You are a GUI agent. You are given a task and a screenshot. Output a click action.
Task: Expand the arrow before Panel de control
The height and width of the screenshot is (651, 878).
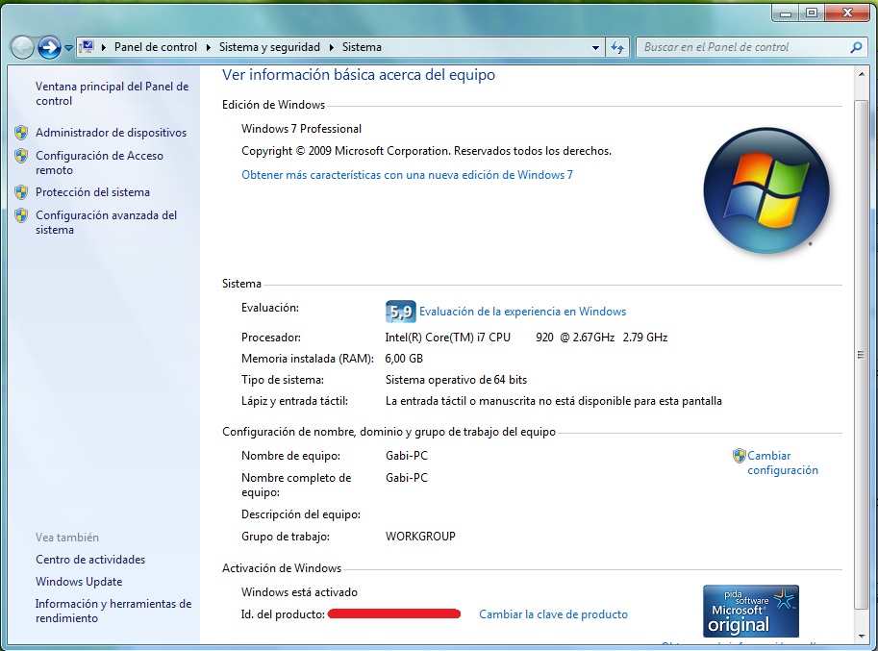(104, 47)
